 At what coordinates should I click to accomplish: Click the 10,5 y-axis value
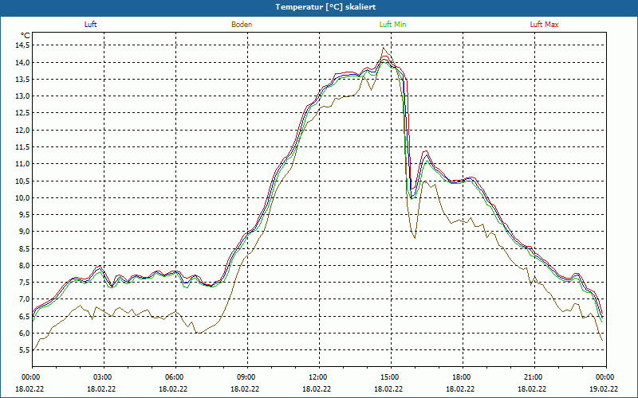point(22,181)
